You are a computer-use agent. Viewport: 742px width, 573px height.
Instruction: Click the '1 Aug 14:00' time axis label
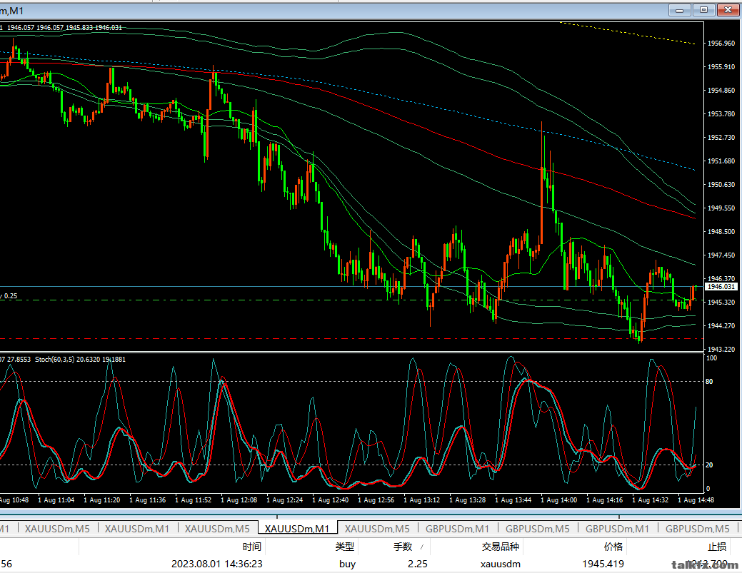click(x=559, y=500)
